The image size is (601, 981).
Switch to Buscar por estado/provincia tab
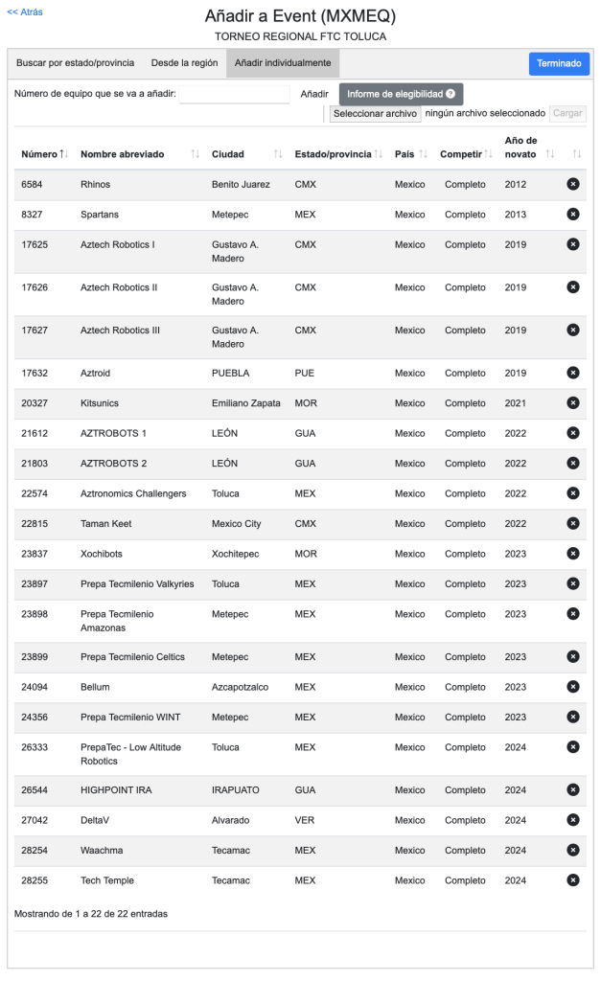pos(75,63)
